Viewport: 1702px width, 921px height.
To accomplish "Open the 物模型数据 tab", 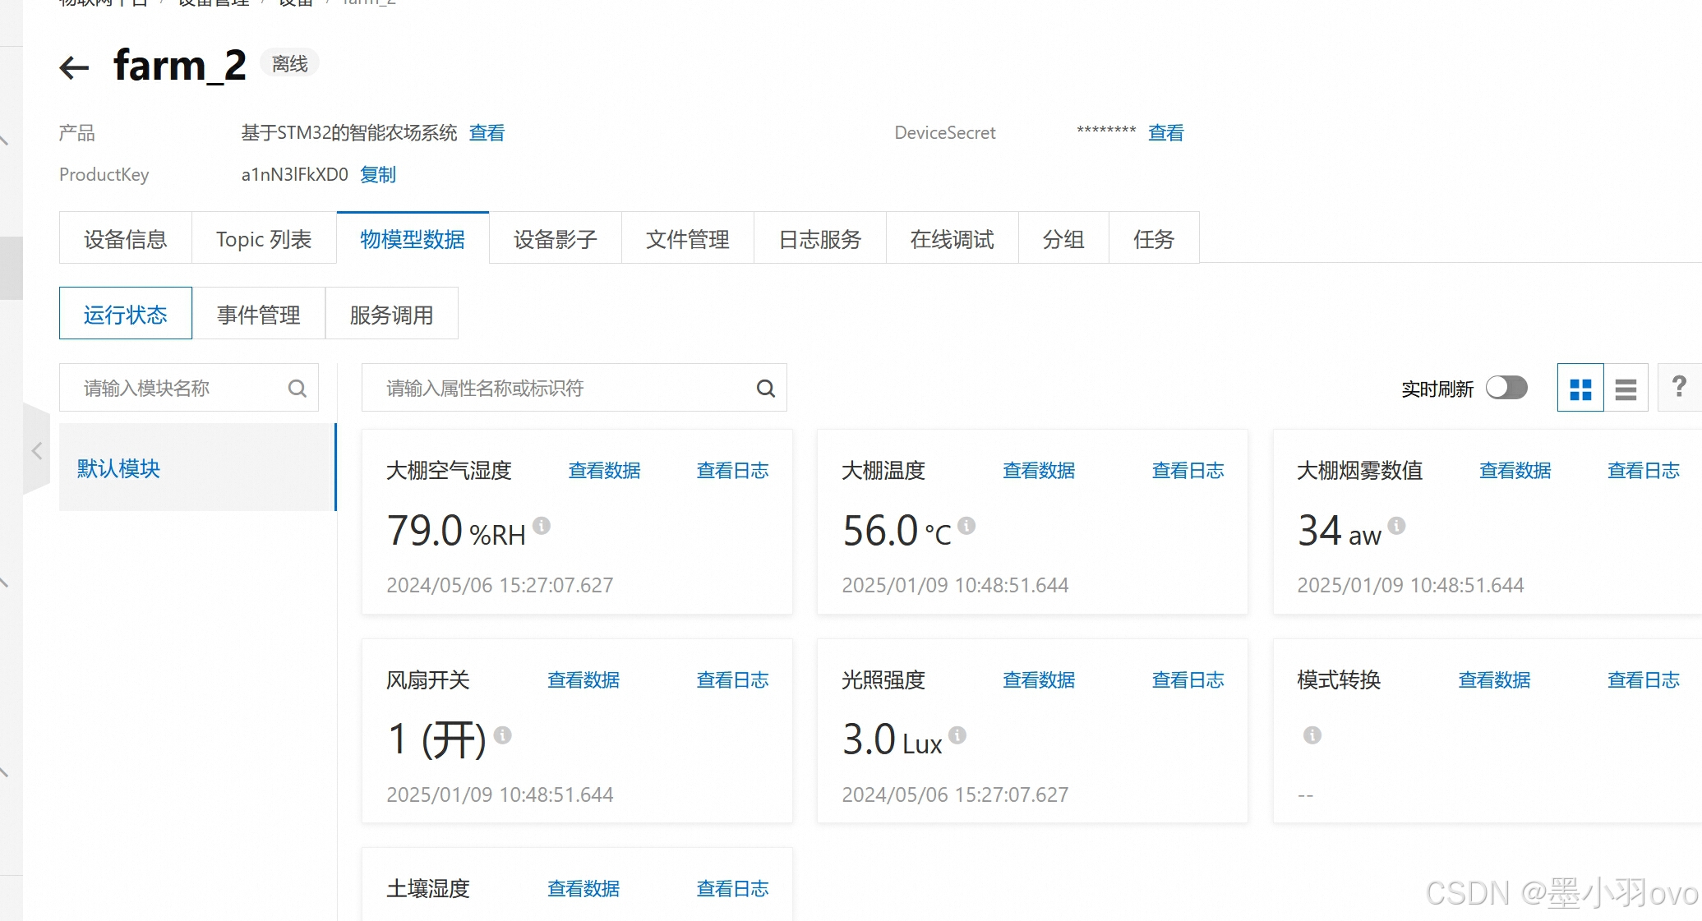I will pos(412,239).
